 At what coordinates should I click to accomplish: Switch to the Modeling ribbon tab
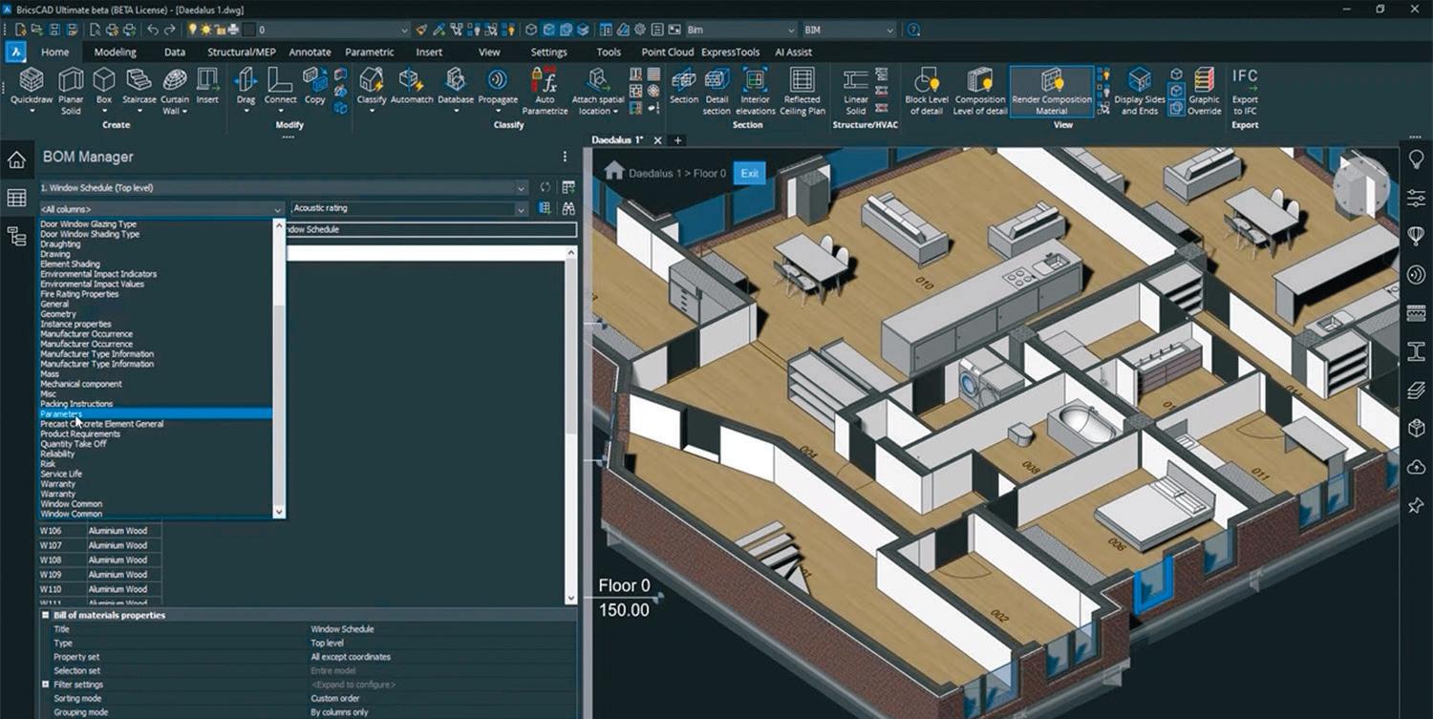[115, 53]
